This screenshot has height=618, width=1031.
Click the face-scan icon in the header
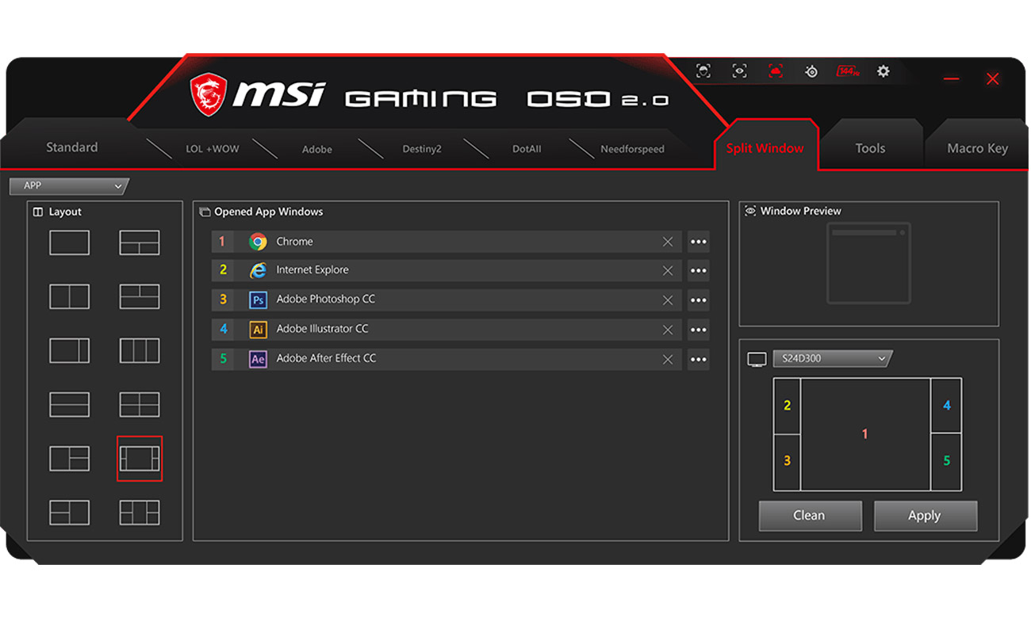(703, 71)
